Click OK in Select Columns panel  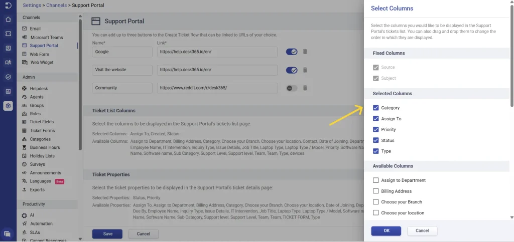pyautogui.click(x=386, y=231)
